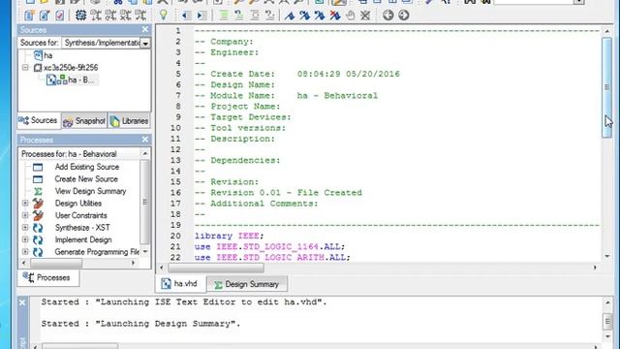Switch to the ha.vhd editor tab
The height and width of the screenshot is (349, 620).
[180, 284]
